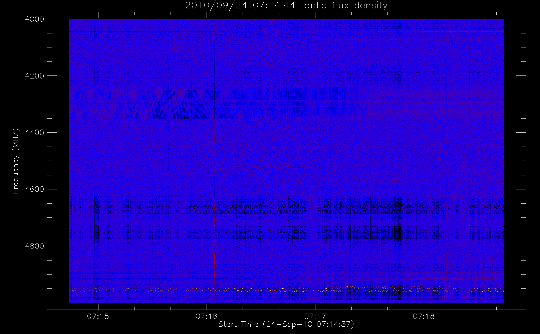Click the 07:18 time tick label
Viewport: 540px width, 334px height.
pyautogui.click(x=424, y=316)
